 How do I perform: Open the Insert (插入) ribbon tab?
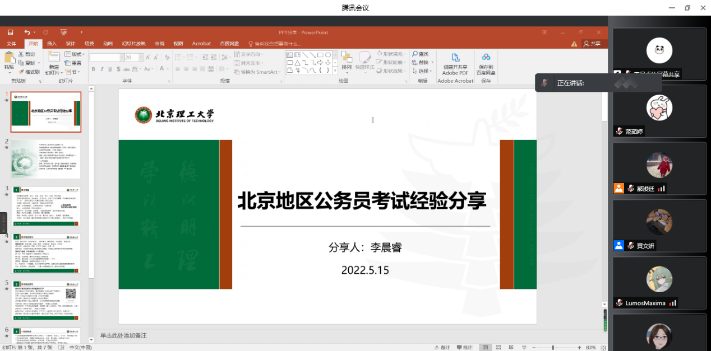pos(52,44)
